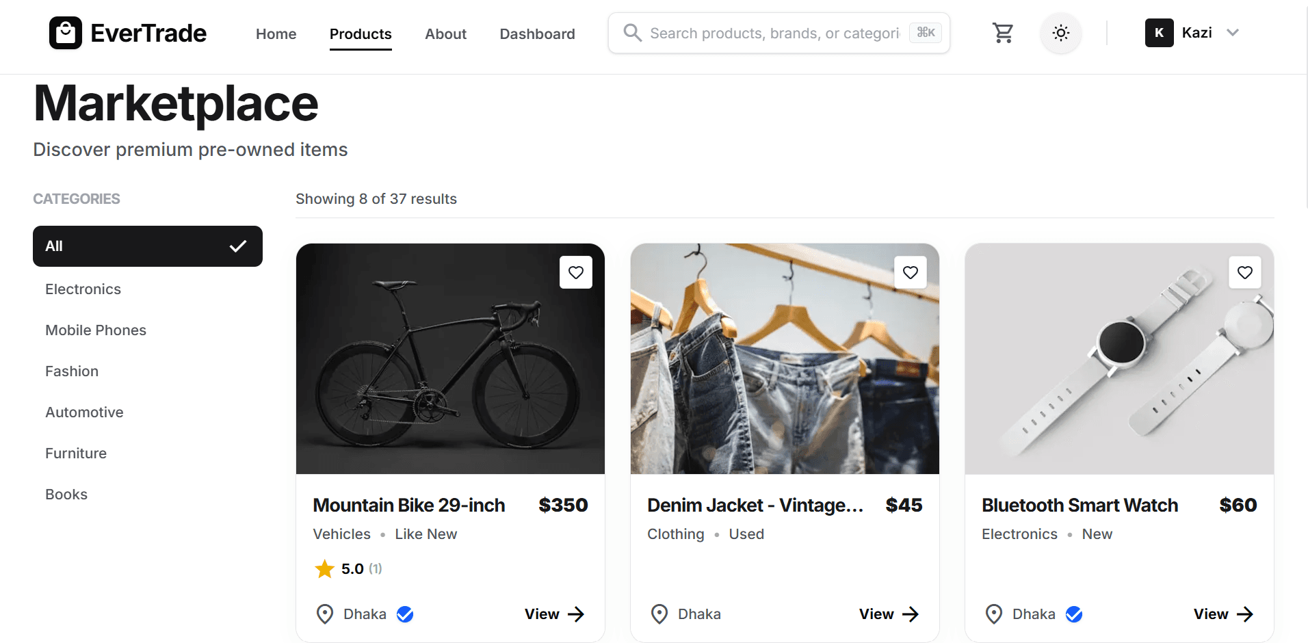Expand the Kazi user menu chevron
1308x643 pixels.
(1233, 33)
